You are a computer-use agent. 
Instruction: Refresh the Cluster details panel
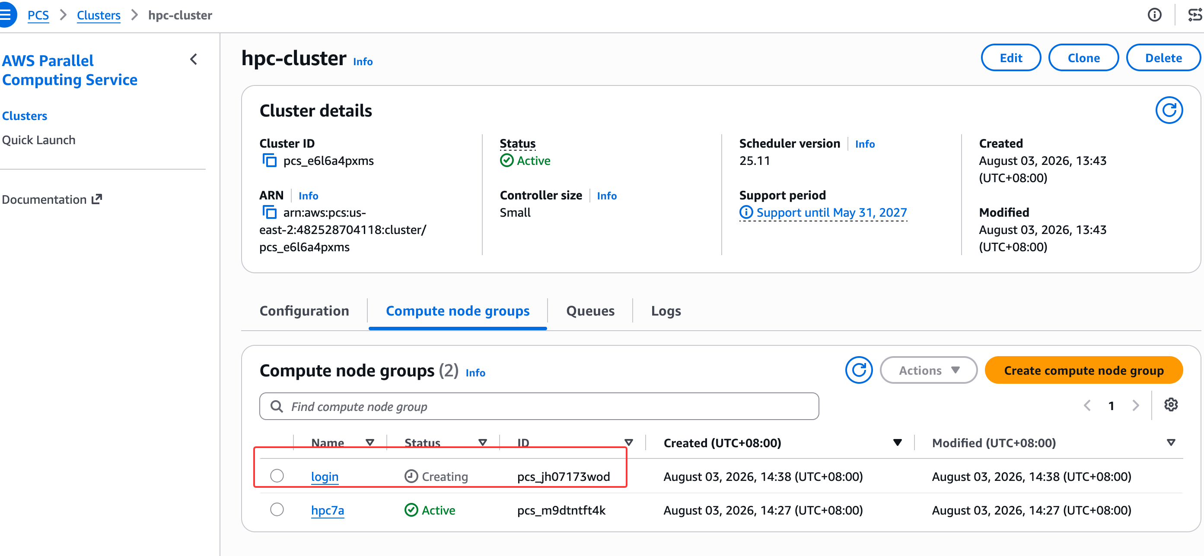click(x=1169, y=110)
